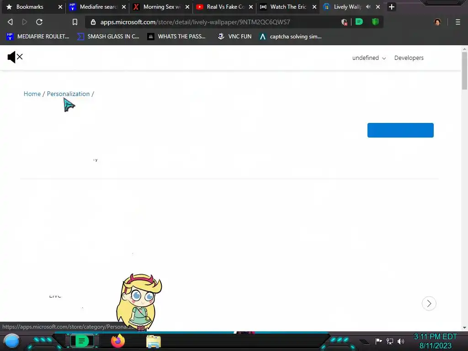
Task: Open SMASH GLASS IN C... bookmark
Action: pyautogui.click(x=108, y=37)
